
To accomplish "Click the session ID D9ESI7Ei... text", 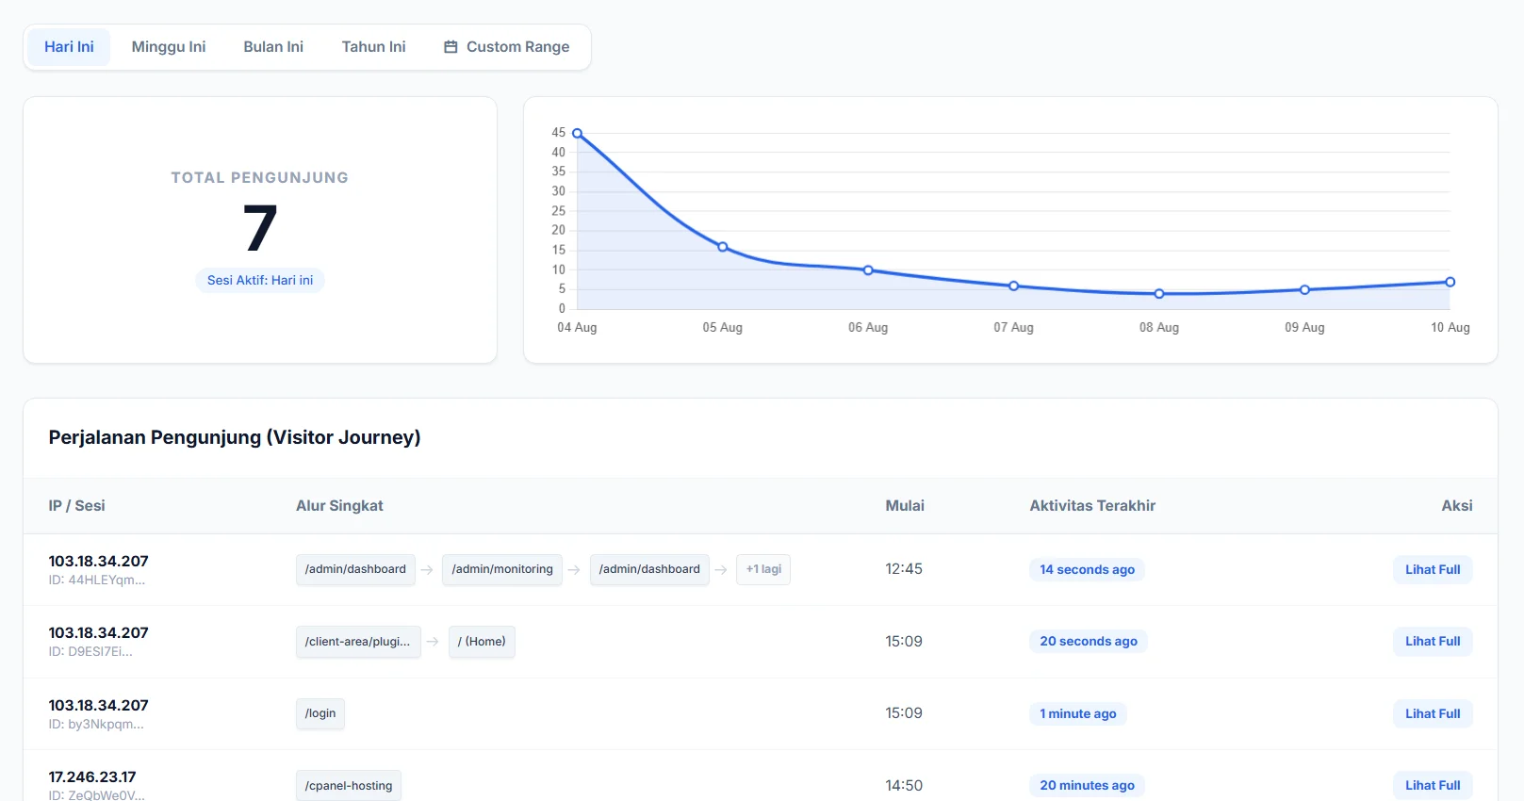I will coord(90,652).
